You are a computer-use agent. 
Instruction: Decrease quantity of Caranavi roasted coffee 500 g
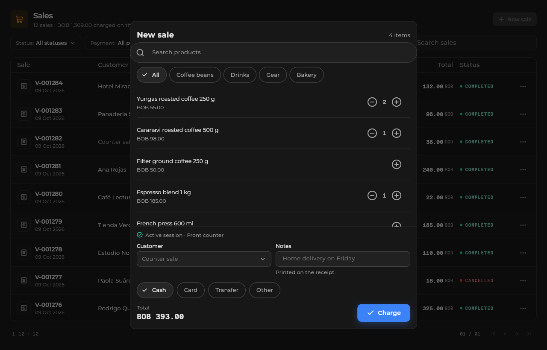pyautogui.click(x=372, y=133)
